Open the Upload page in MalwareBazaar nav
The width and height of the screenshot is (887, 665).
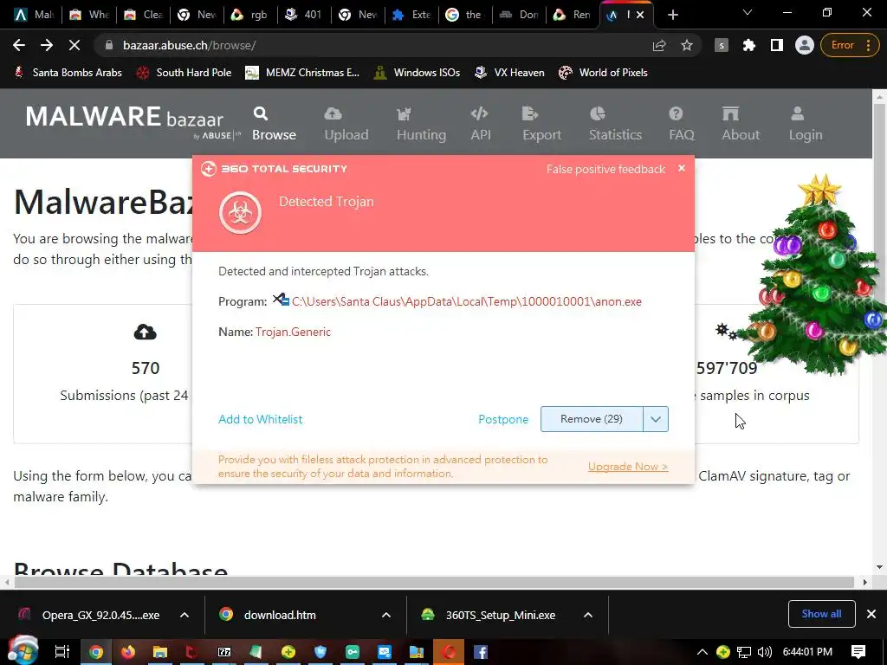pos(346,124)
